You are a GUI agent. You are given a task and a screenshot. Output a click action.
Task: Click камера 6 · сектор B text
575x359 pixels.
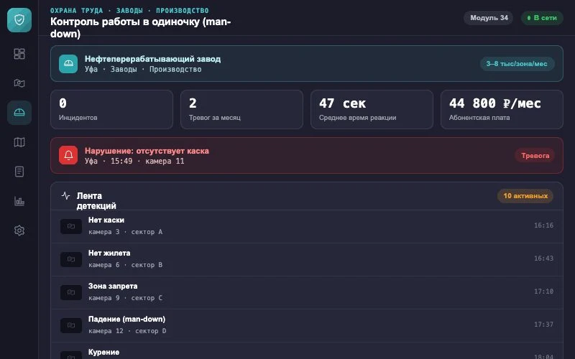pos(125,265)
